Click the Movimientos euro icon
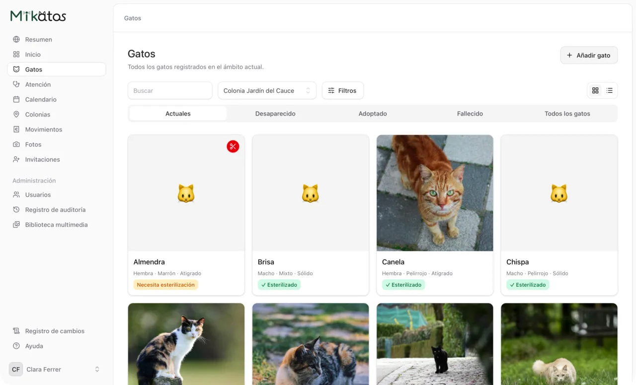Viewport: 636px width, 385px height. click(16, 129)
